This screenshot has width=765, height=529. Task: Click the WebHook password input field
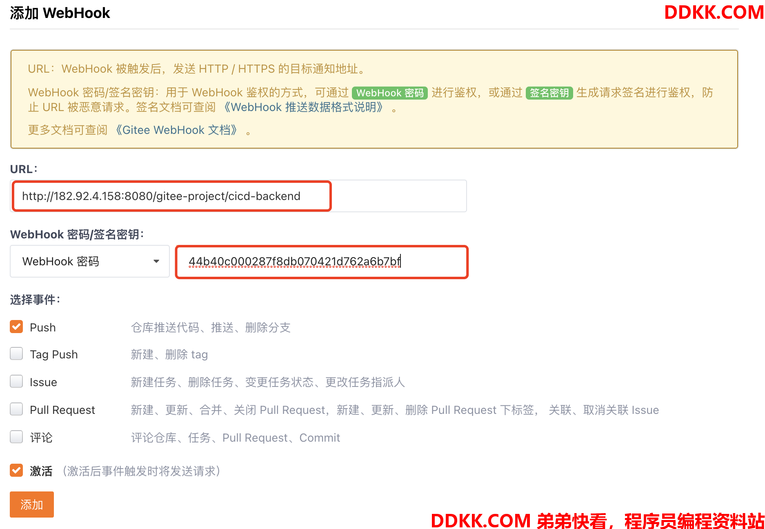tap(322, 261)
